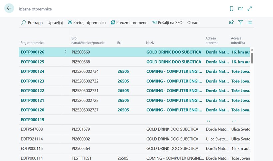Open the filter pane icon
Viewport: 273px width, 161px height.
(240, 22)
